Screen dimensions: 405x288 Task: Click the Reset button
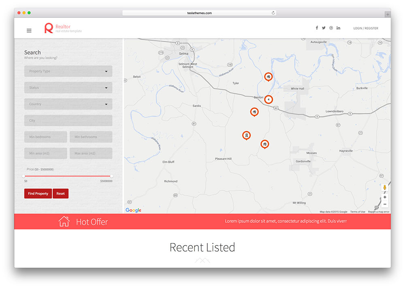60,194
